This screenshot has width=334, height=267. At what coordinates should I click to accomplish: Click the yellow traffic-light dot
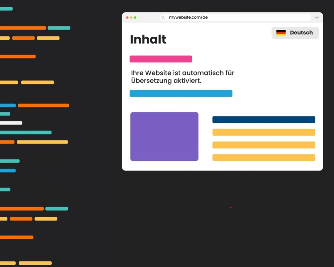(x=131, y=17)
